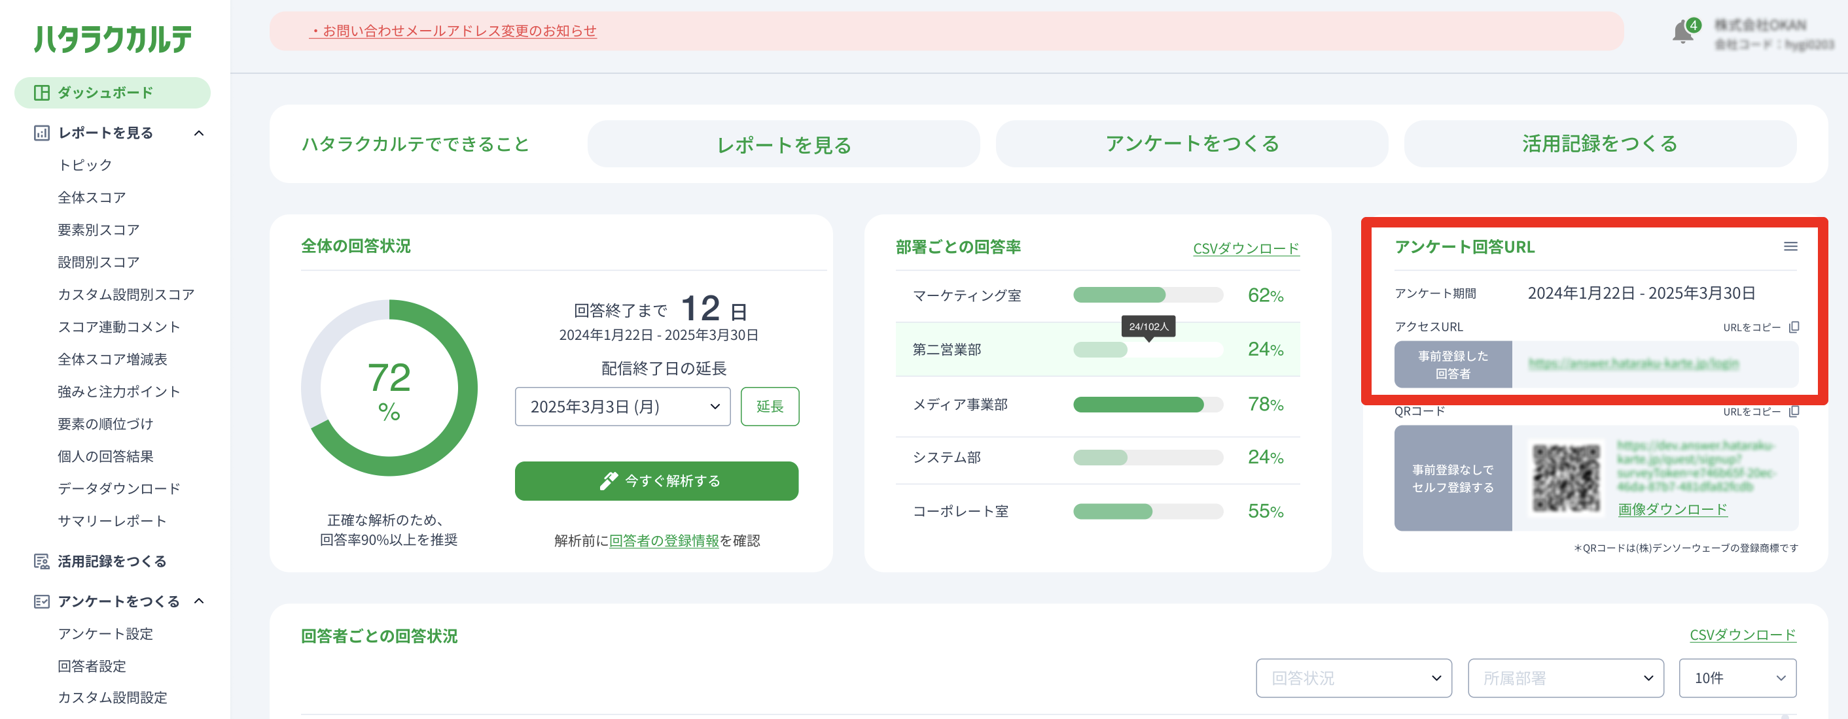1848x719 pixels.
Task: Open 回答者設定 in sidebar
Action: pos(92,666)
